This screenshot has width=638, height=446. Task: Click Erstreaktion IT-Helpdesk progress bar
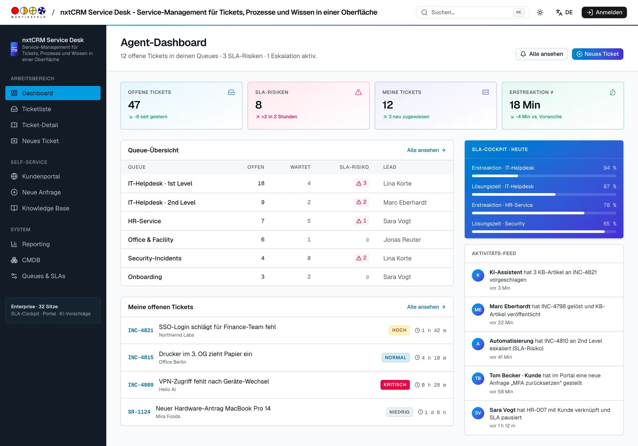click(x=544, y=176)
